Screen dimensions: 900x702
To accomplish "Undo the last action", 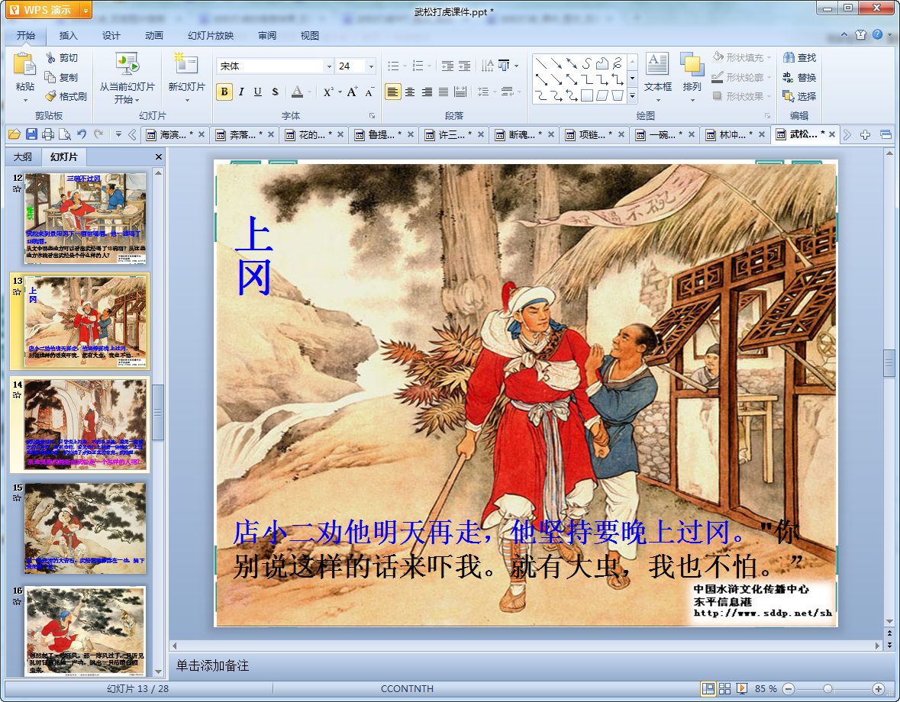I will (x=82, y=134).
